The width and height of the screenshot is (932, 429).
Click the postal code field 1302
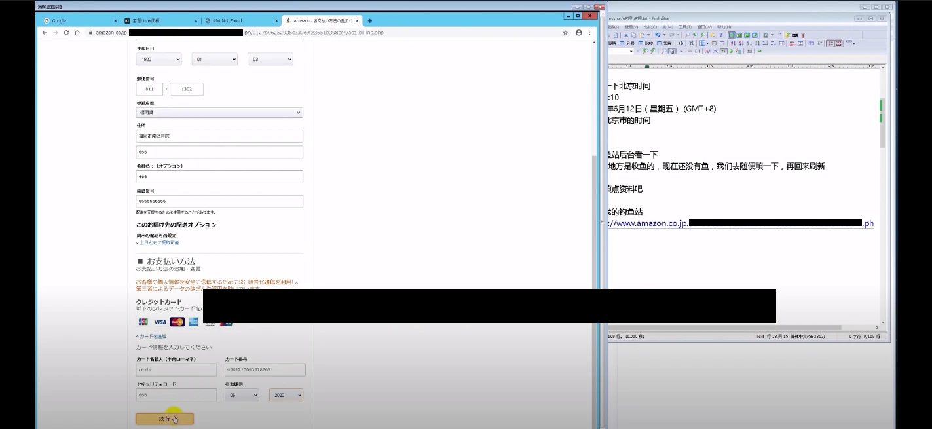(187, 89)
